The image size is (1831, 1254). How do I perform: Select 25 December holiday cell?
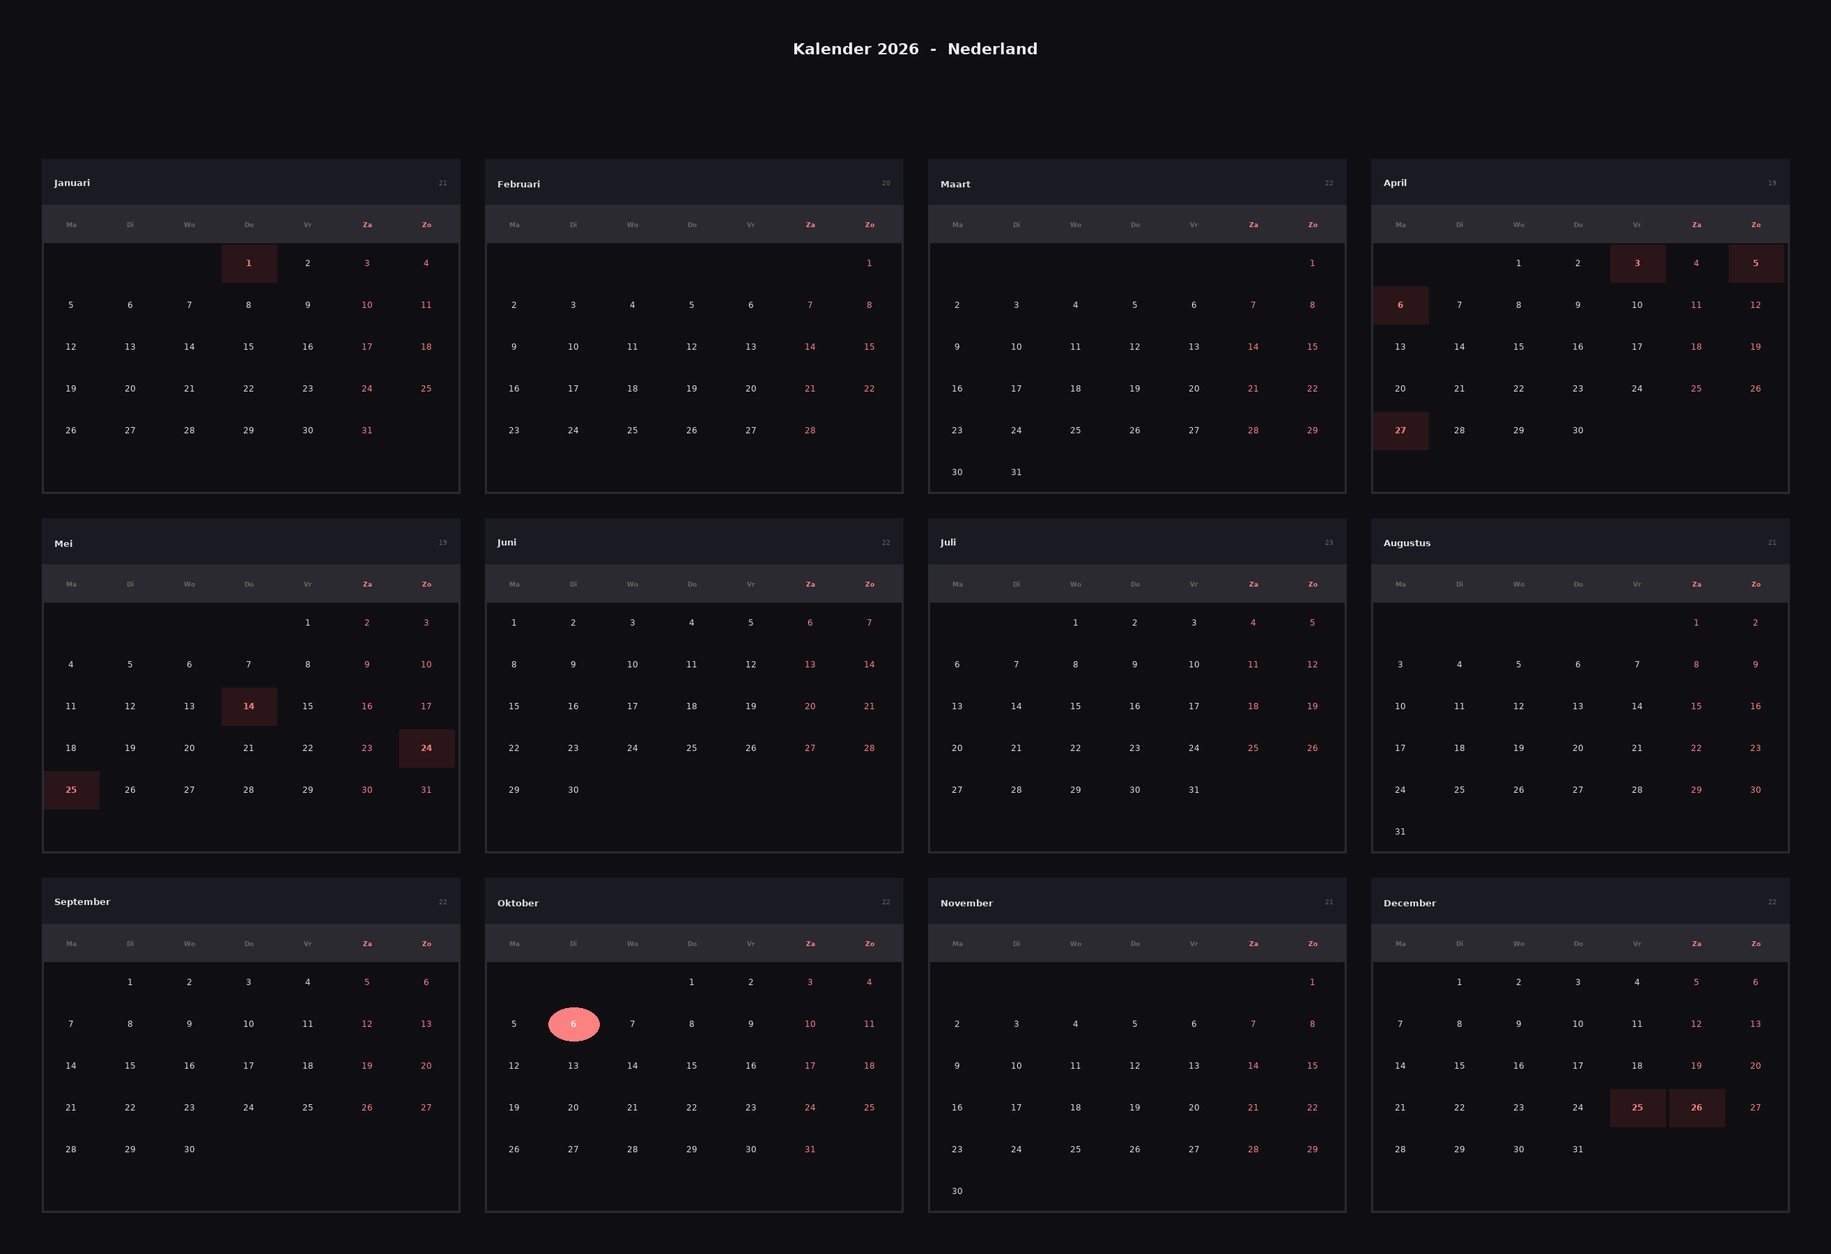click(x=1637, y=1108)
